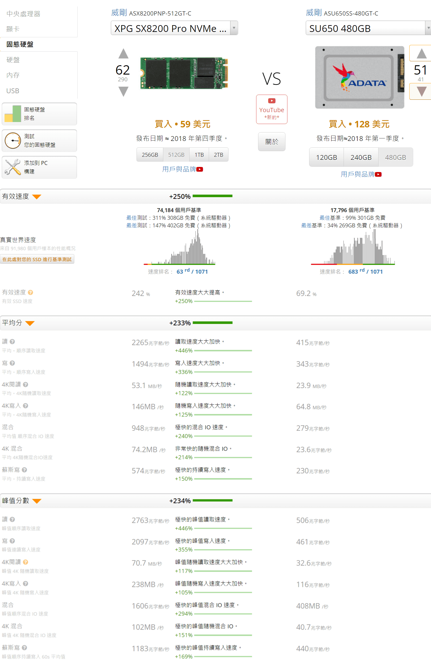Select 中央處理器 in the sidebar
Image resolution: width=431 pixels, height=670 pixels.
pos(23,14)
